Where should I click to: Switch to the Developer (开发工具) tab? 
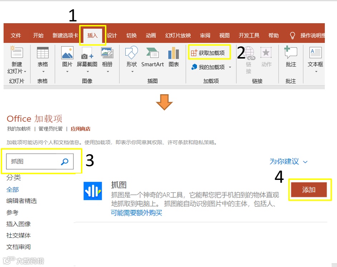point(249,35)
